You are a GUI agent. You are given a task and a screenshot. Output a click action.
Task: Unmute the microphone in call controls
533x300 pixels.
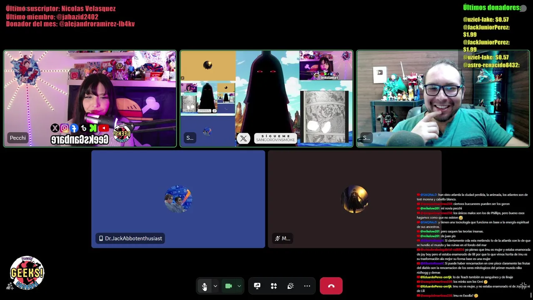coord(204,286)
